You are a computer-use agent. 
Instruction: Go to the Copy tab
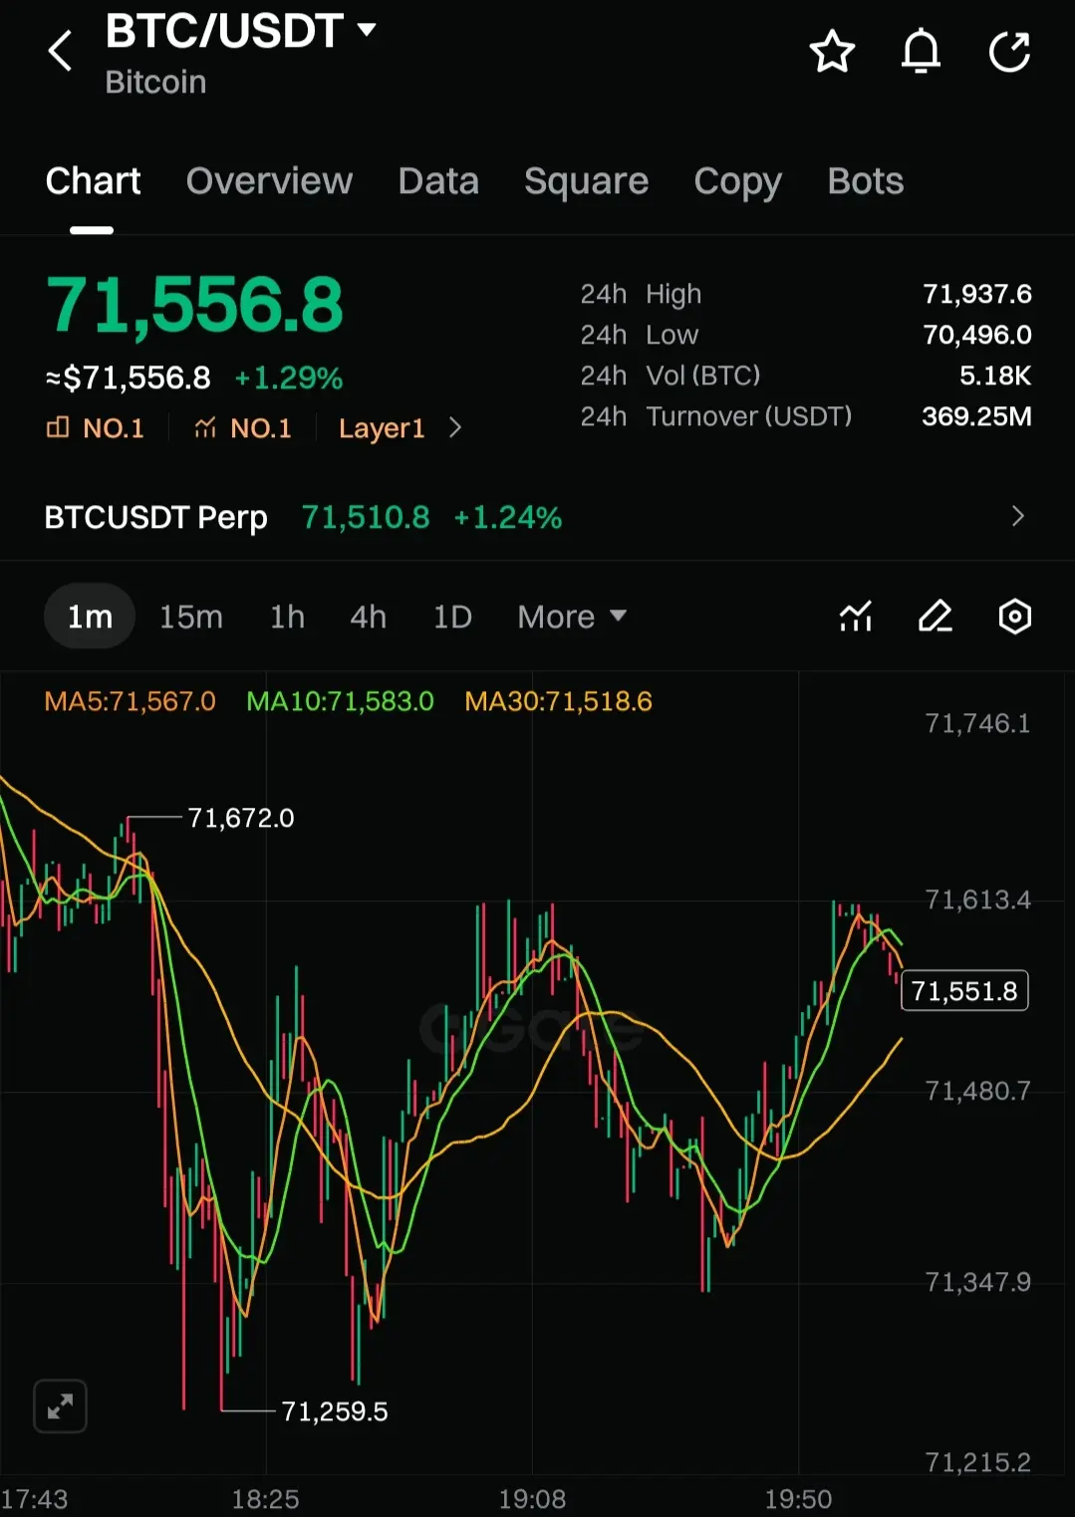click(x=737, y=181)
